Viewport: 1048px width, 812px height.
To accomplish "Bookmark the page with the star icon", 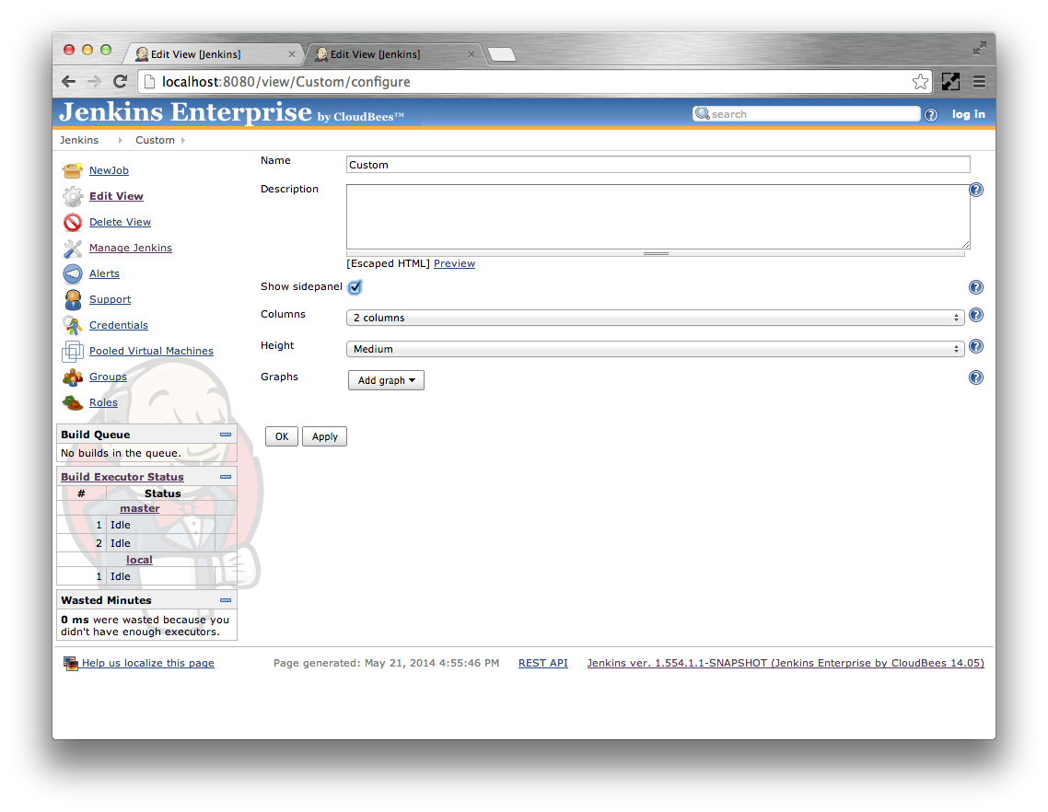I will click(x=920, y=82).
